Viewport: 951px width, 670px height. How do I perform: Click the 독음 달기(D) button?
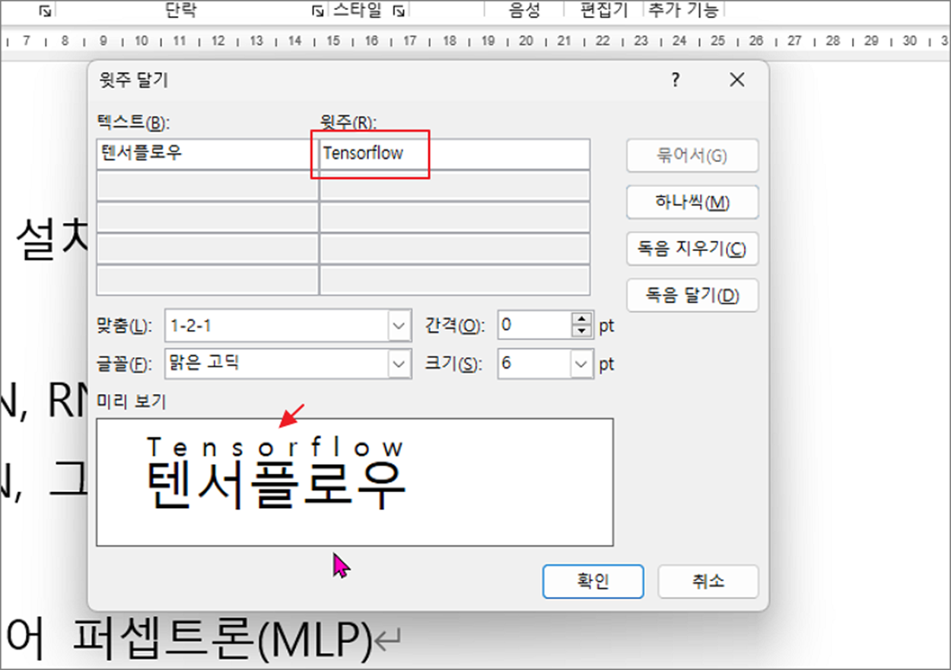tap(692, 295)
